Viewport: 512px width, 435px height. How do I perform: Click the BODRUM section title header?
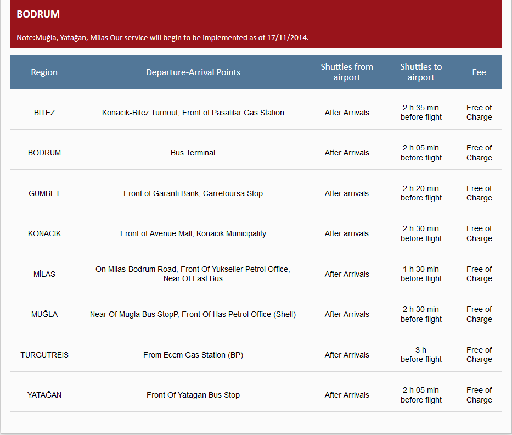(38, 14)
